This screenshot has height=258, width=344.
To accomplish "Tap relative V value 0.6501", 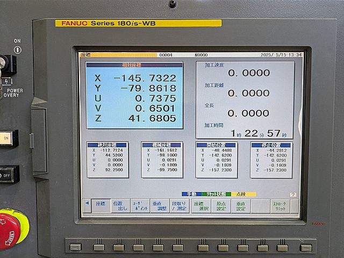I will (156, 108).
